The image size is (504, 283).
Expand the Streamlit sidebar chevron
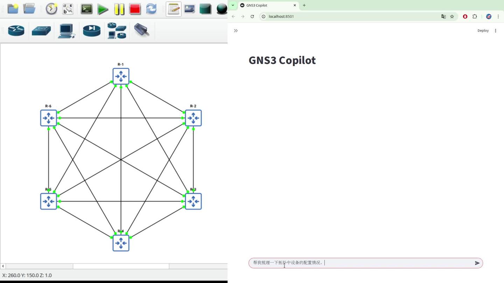click(236, 31)
